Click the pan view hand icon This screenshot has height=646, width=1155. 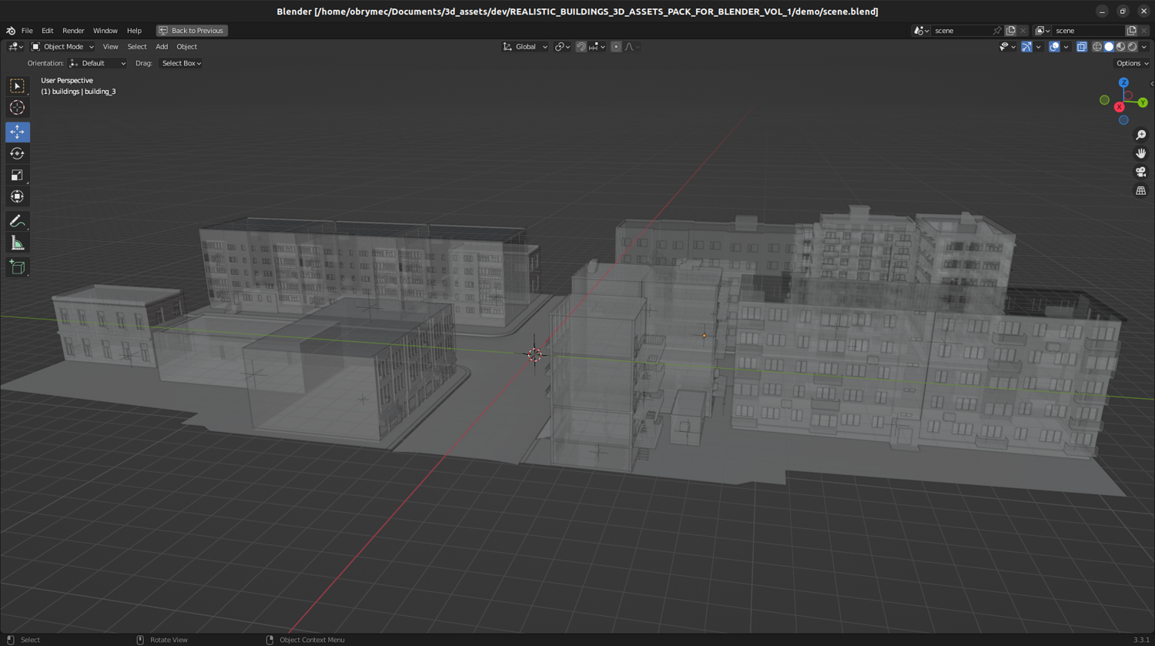1141,153
